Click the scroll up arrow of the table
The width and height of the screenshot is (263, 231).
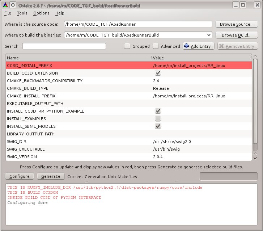click(255, 56)
